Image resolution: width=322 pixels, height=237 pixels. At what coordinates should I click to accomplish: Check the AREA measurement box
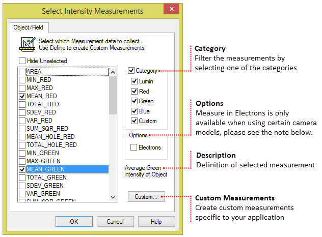22,72
